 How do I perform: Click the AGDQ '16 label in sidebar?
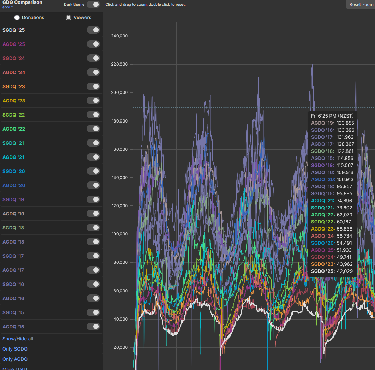click(x=13, y=298)
